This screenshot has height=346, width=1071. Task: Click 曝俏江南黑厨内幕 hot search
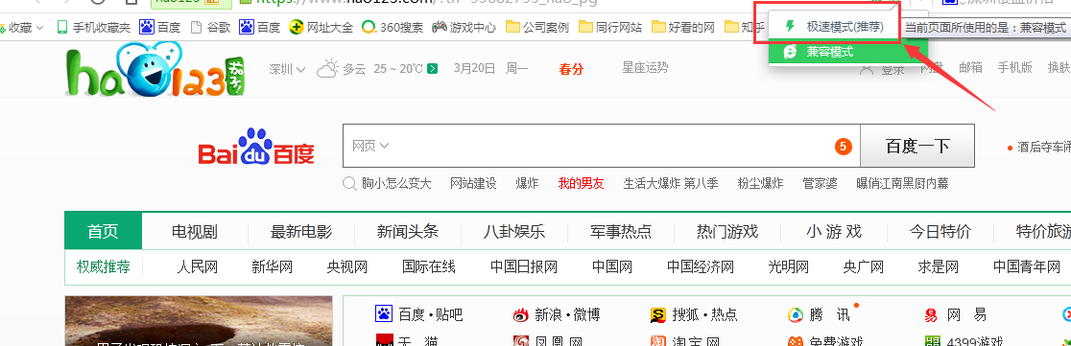click(x=902, y=183)
